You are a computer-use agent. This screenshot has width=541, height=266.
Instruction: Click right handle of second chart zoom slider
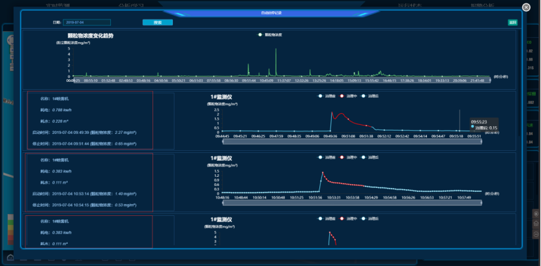[481, 202]
